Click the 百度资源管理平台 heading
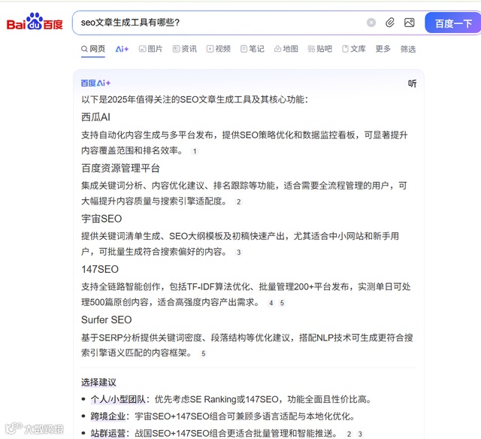 tap(120, 168)
